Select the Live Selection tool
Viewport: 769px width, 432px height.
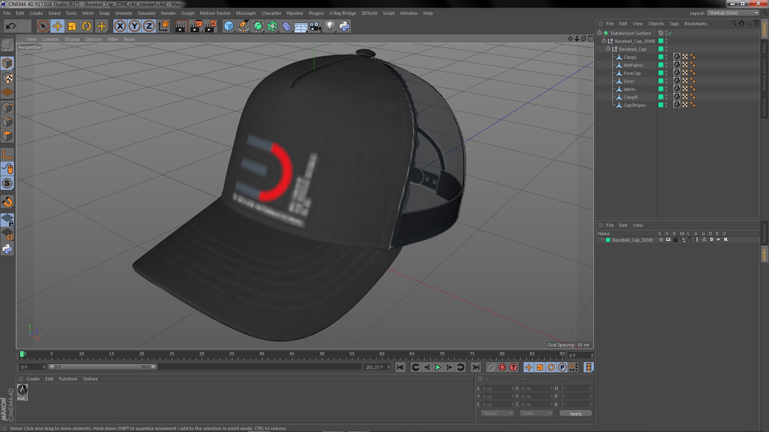click(x=43, y=26)
